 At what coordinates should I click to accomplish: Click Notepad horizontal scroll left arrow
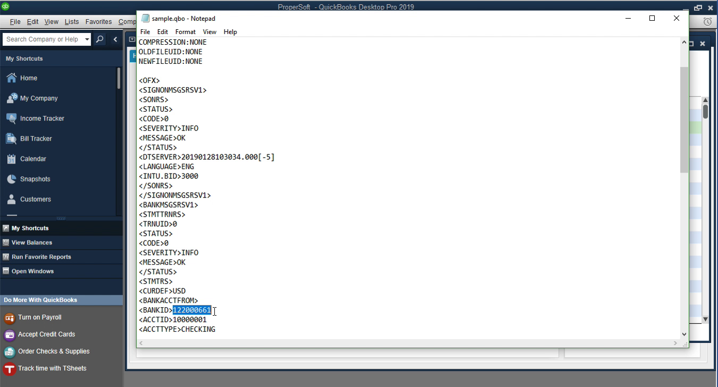pyautogui.click(x=141, y=343)
